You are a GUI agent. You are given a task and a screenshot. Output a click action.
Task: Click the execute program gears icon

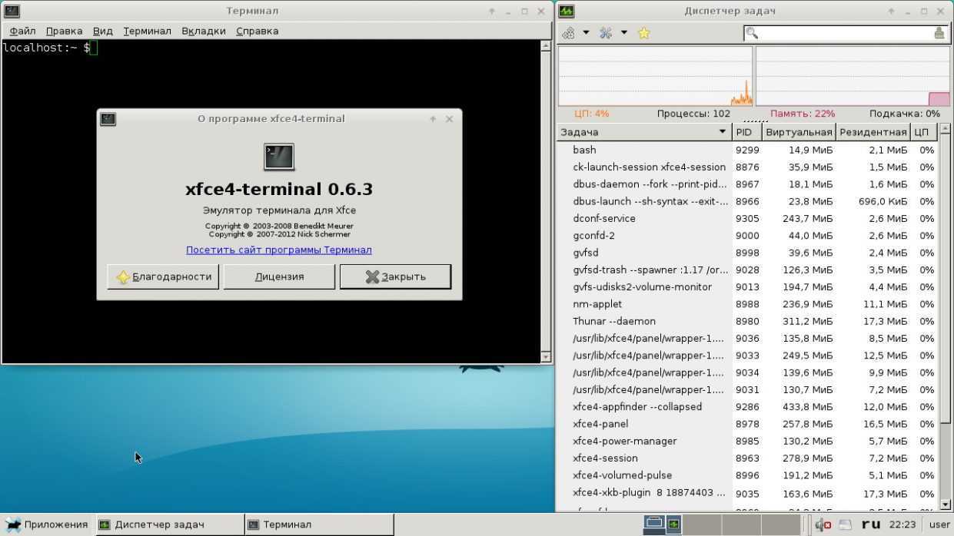coord(569,33)
